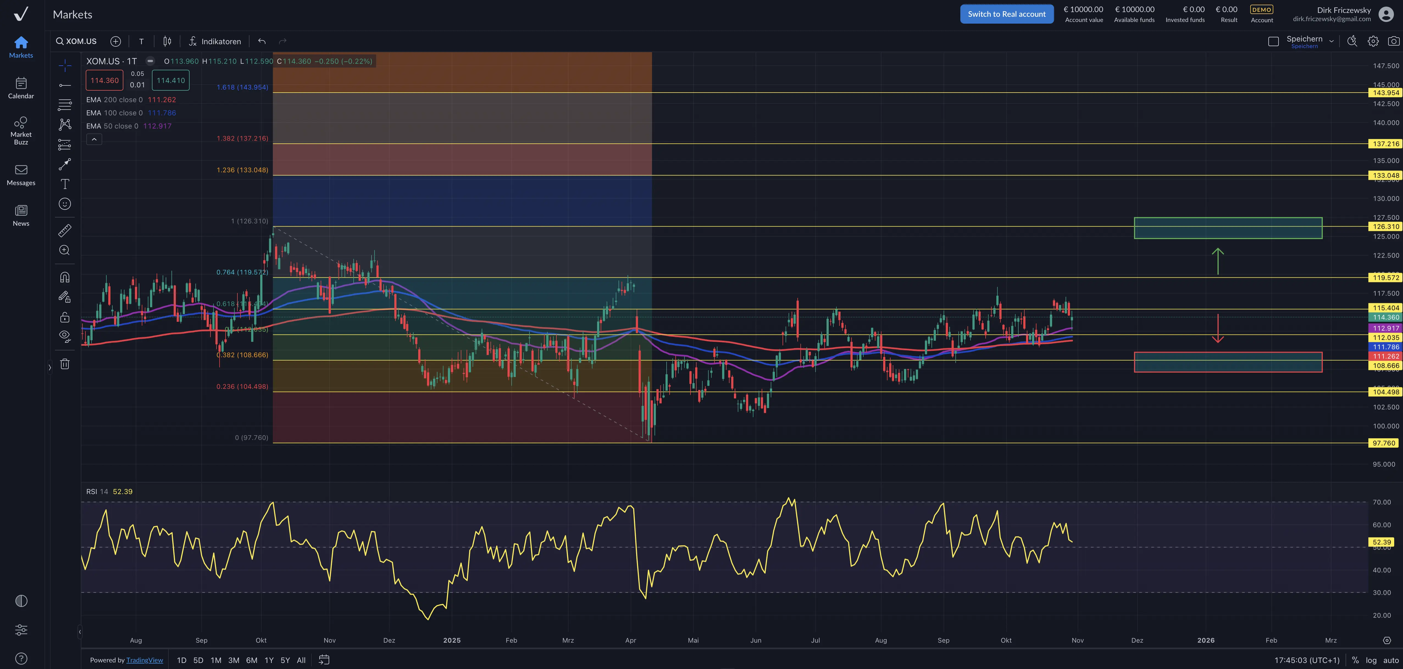Toggle auto scale mode

pos(1391,660)
